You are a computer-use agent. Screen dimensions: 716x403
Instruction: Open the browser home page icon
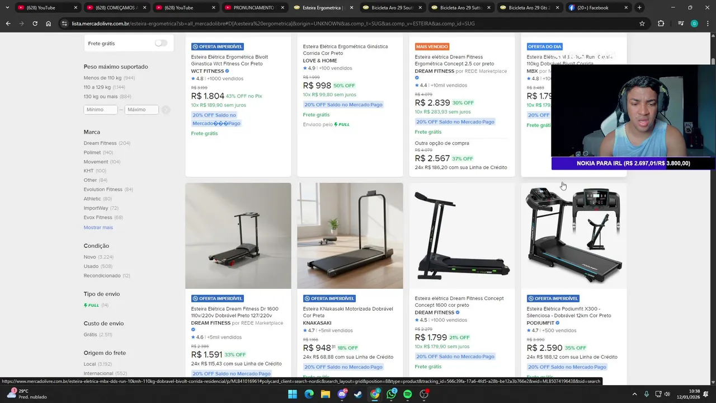pos(49,24)
